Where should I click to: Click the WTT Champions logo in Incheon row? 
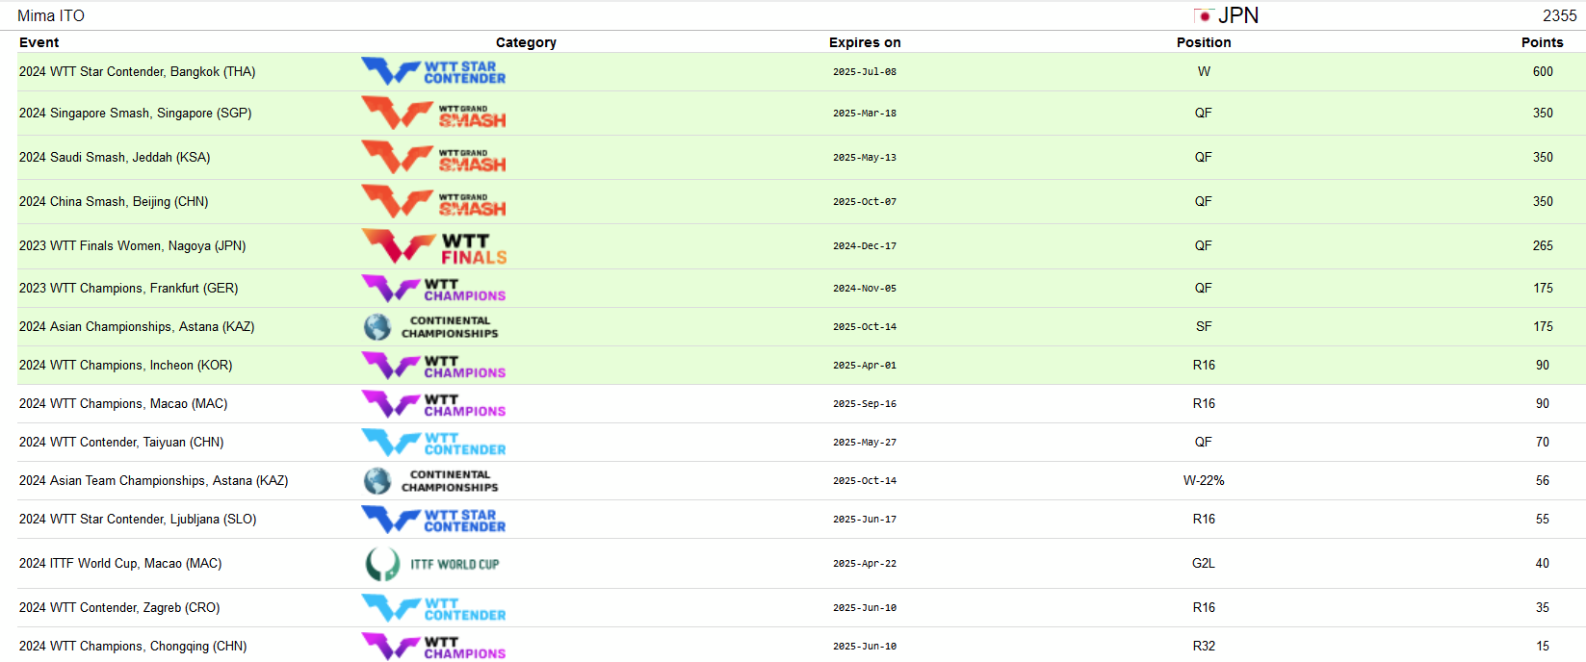tap(433, 366)
